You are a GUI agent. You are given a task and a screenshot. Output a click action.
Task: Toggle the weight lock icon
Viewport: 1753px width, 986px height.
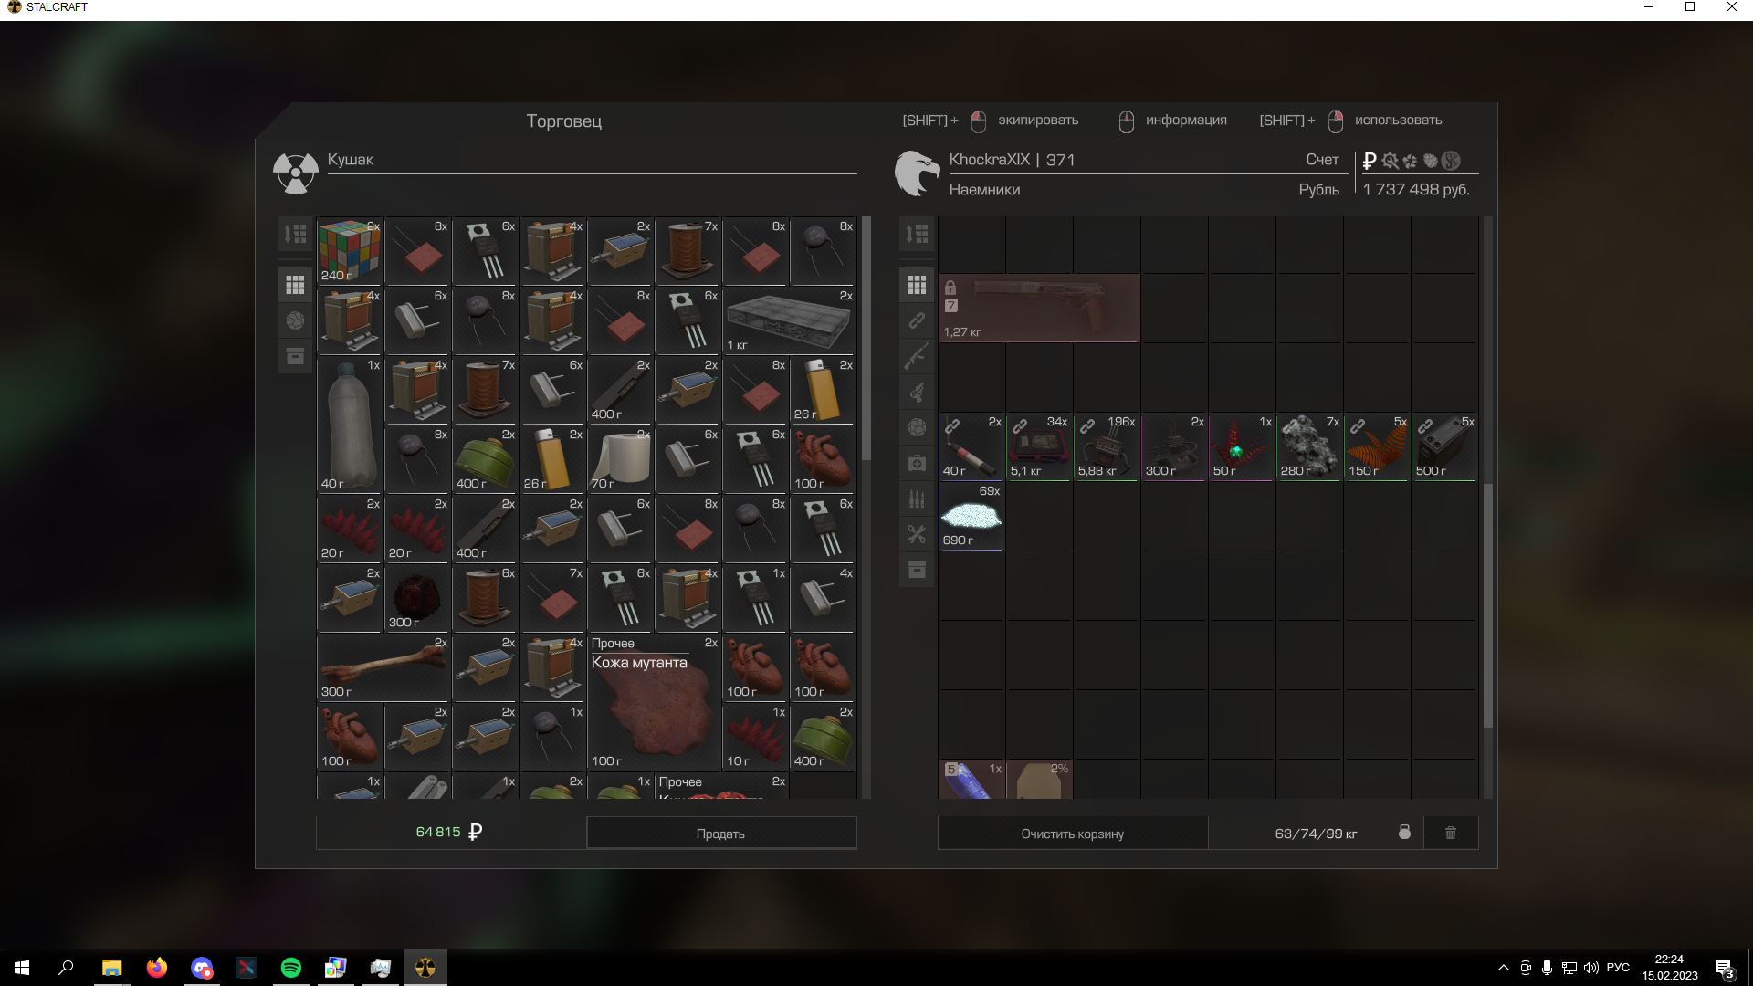(x=1404, y=832)
